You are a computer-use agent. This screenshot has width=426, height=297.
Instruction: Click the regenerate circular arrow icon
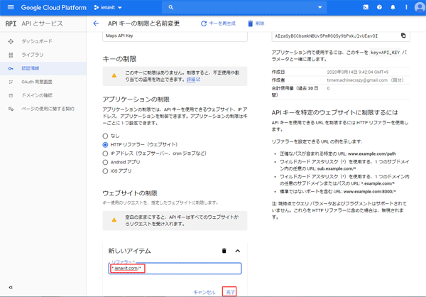(204, 23)
